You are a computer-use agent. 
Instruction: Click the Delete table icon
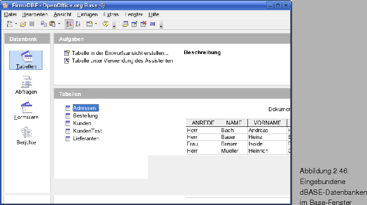pos(143,24)
